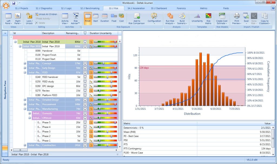This screenshot has height=164, width=277.
Task: Open the Risk Matrix template
Action: [x=208, y=19]
